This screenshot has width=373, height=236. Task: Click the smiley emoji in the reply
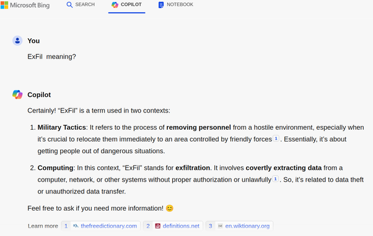pos(170,208)
